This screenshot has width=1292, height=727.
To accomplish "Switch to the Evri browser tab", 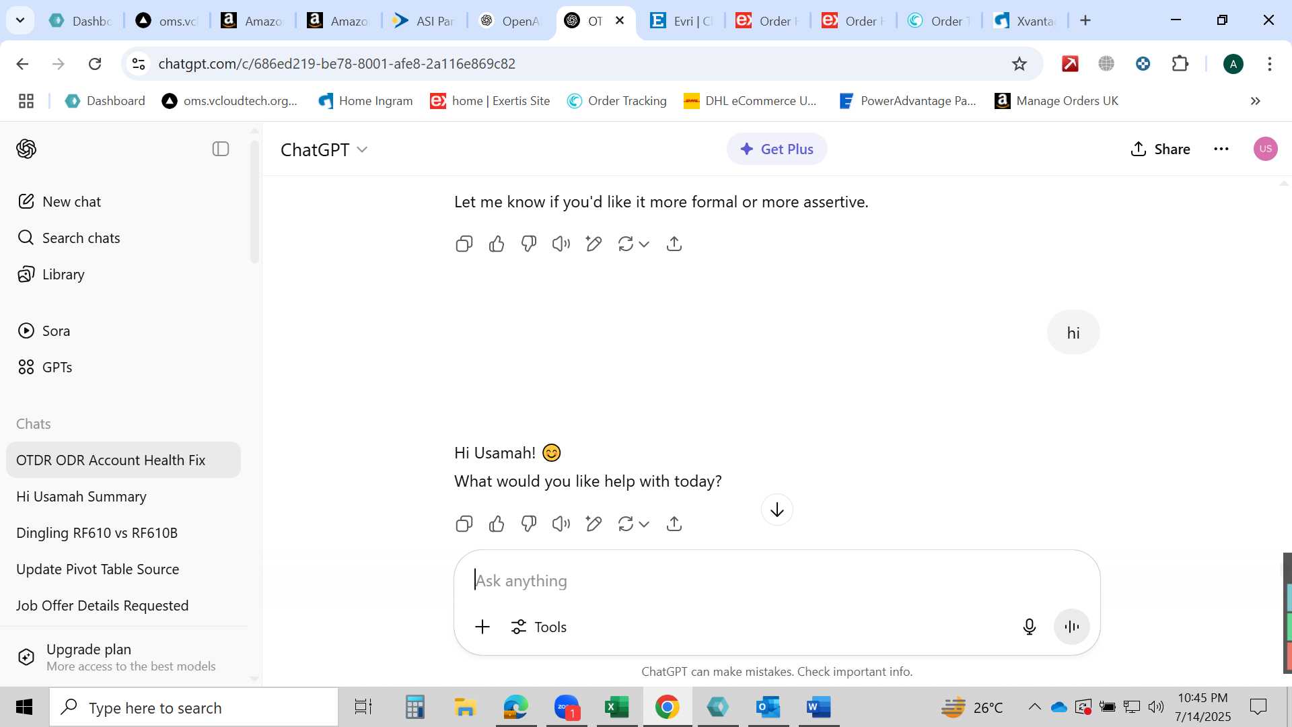I will coord(682,21).
